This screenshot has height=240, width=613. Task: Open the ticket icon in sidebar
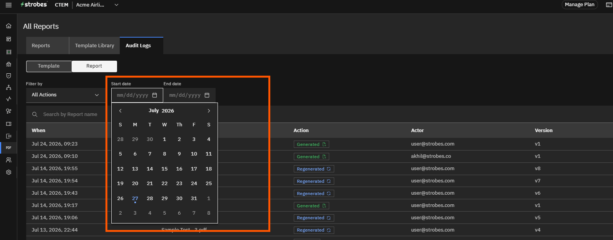pos(8,124)
